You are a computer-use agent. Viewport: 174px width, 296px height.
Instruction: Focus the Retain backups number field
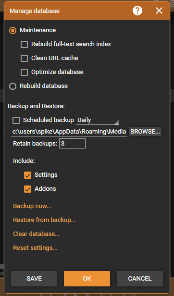pos(73,144)
